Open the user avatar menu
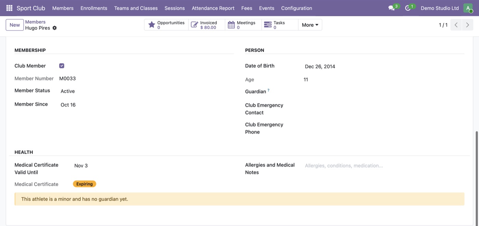Viewport: 479px width, 226px height. 468,8
